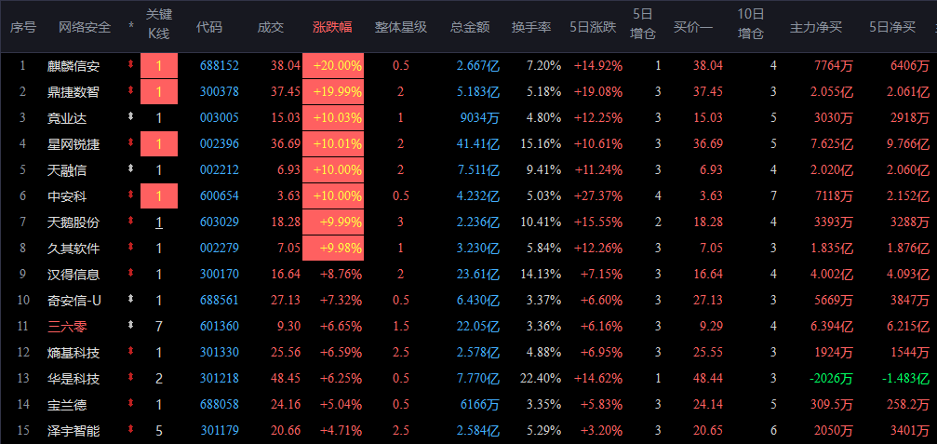Select stock name 汉得信息
The image size is (937, 444).
pos(74,275)
